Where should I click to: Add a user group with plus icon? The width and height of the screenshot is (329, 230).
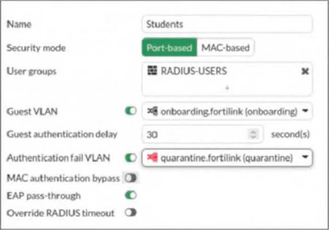click(x=227, y=88)
